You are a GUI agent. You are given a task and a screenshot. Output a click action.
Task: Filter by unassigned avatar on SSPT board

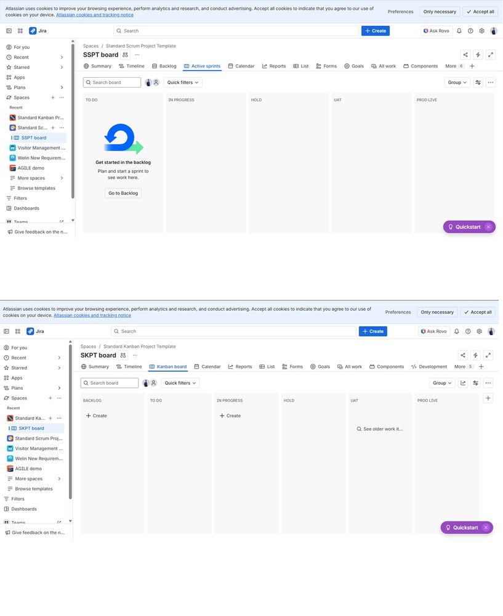coord(156,83)
